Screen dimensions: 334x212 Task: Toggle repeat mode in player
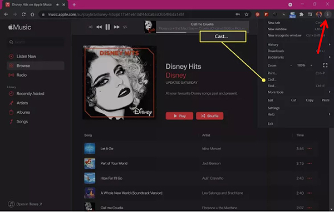click(x=125, y=27)
